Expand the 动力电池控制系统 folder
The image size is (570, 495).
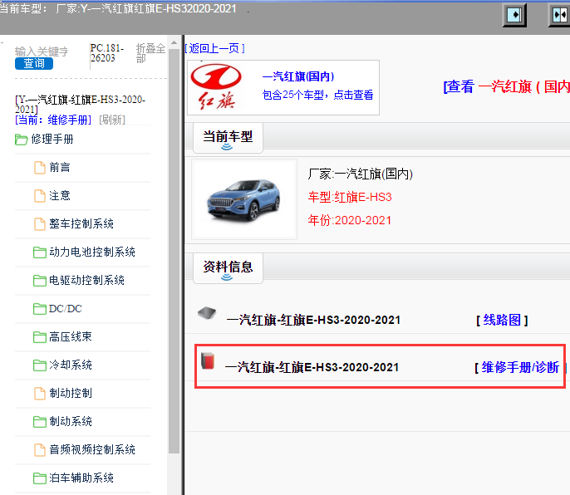(92, 252)
